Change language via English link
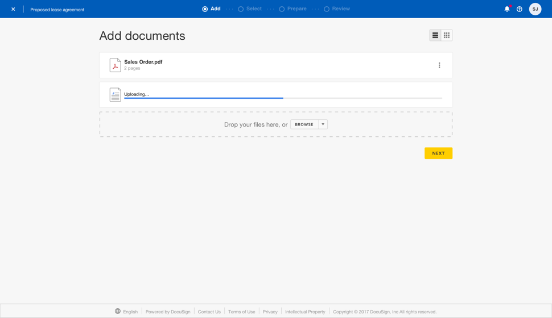The height and width of the screenshot is (318, 552). (130, 312)
